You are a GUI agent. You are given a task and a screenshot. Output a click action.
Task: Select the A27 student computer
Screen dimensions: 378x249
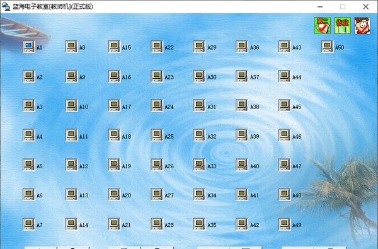(x=157, y=194)
